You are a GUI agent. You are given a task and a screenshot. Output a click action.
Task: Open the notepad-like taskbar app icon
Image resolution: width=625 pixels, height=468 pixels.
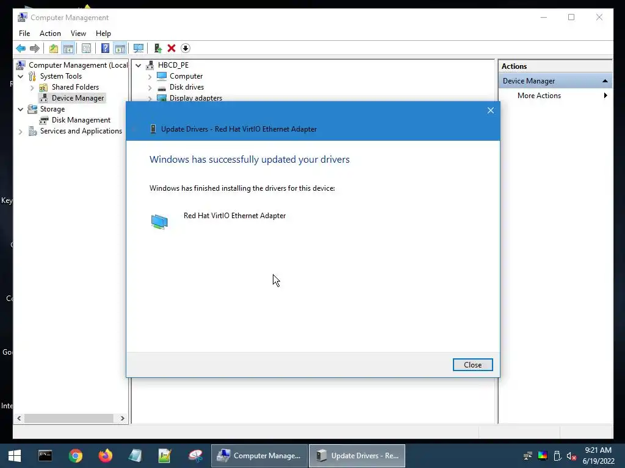135,456
